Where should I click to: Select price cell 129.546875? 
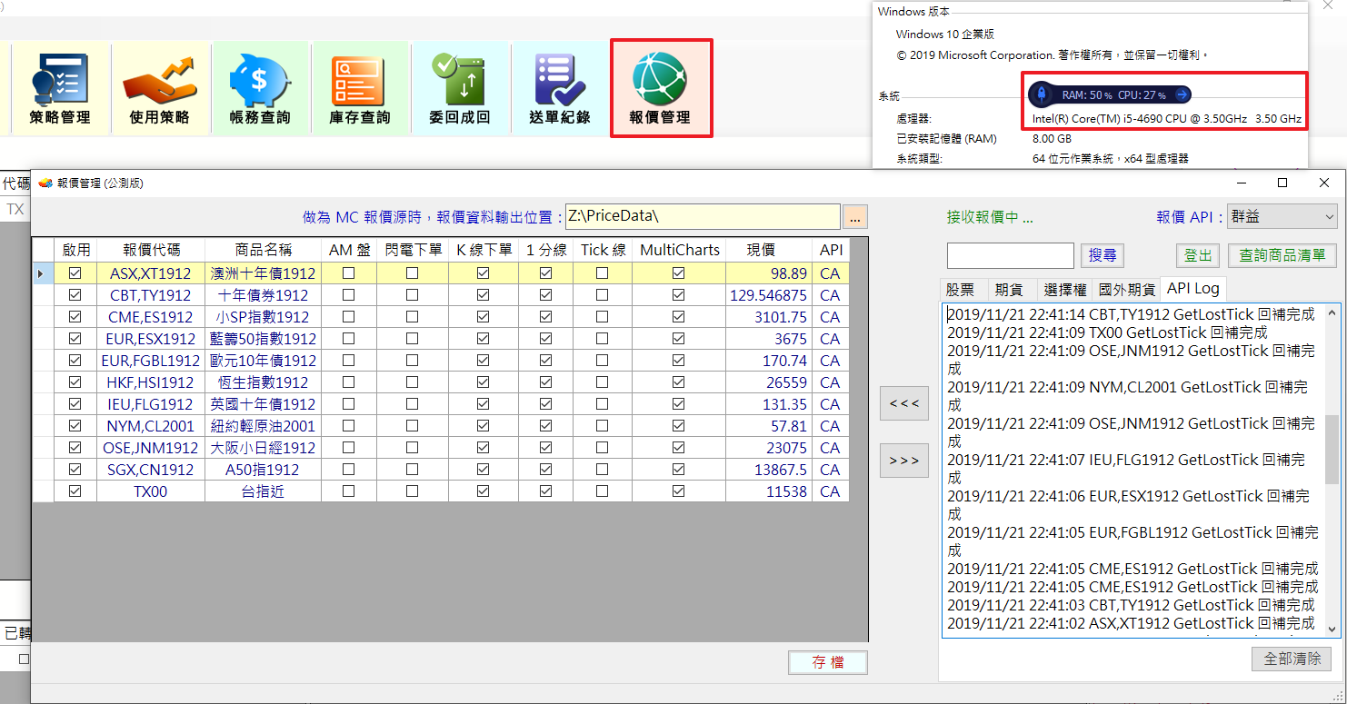770,295
